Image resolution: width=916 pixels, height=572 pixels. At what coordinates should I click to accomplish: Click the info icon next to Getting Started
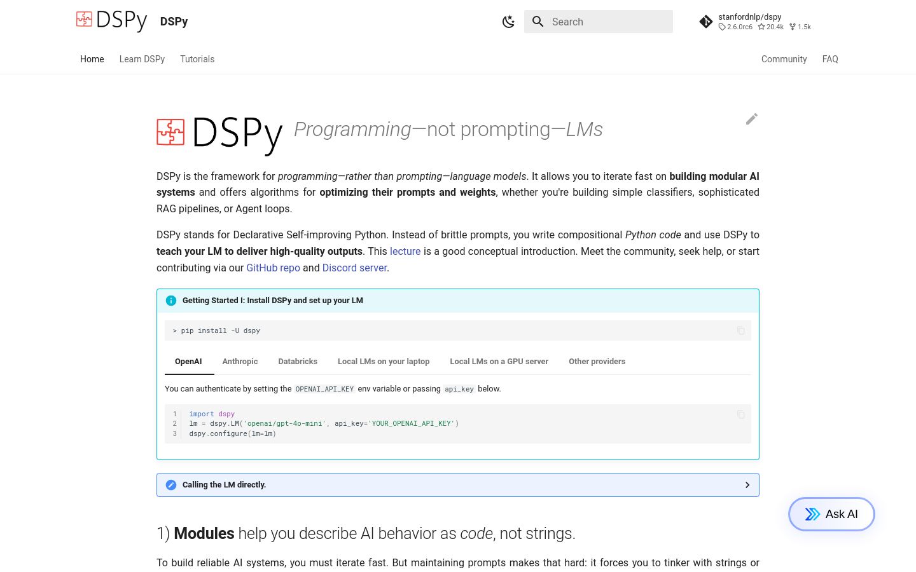point(171,301)
